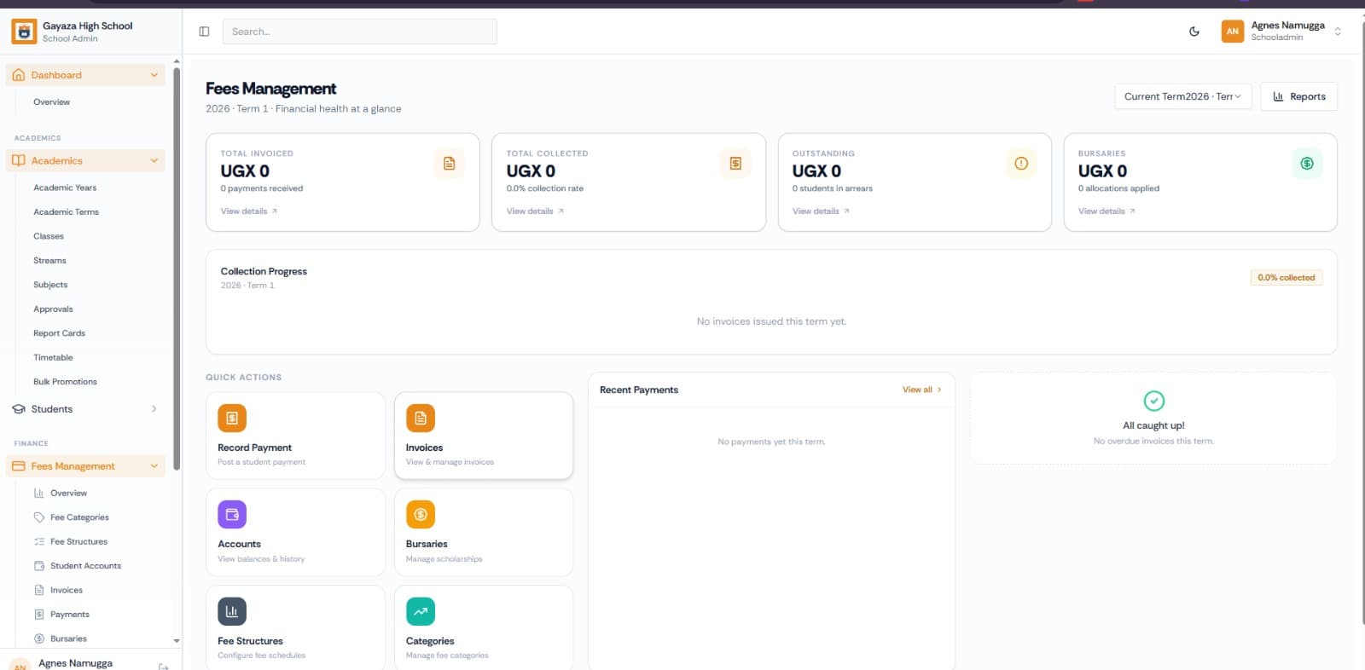Open the Current Term dropdown

[x=1182, y=96]
